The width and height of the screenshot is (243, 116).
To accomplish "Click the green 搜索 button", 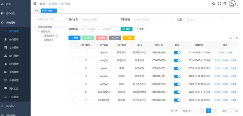I will [126, 29].
